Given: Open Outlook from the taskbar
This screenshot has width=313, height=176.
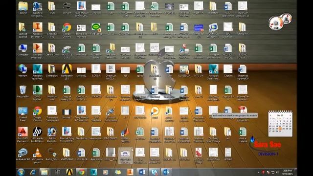Looking at the screenshot, I should (166, 172).
